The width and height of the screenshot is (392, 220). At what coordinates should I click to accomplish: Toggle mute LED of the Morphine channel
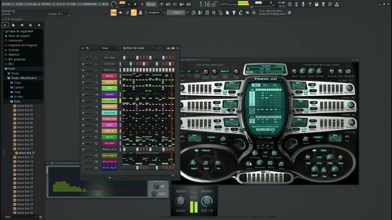pos(83,143)
